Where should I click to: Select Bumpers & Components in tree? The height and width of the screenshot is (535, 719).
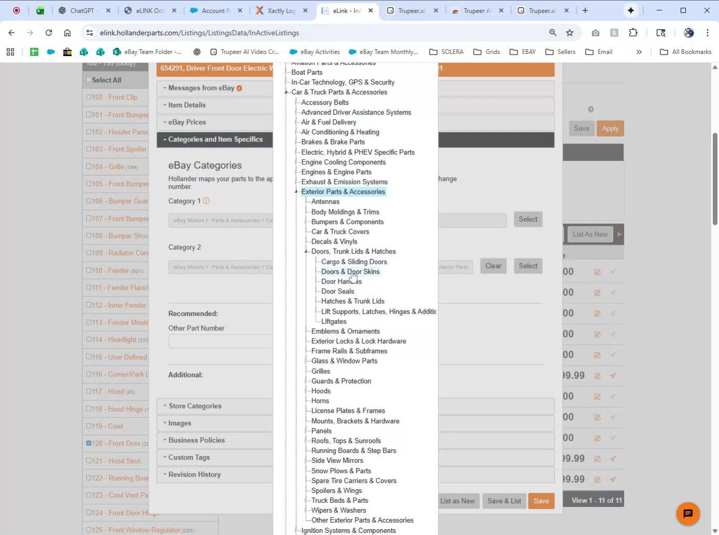pos(348,222)
